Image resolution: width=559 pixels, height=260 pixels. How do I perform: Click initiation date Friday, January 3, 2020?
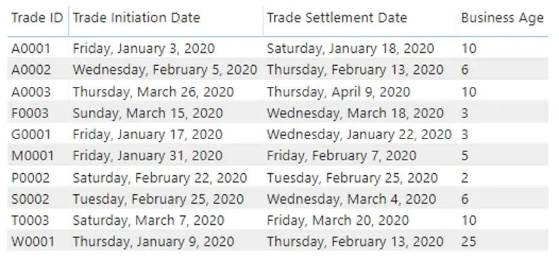(x=143, y=49)
